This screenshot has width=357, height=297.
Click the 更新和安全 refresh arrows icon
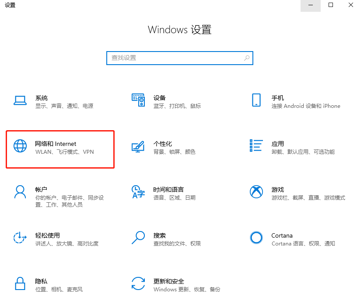coord(138,283)
